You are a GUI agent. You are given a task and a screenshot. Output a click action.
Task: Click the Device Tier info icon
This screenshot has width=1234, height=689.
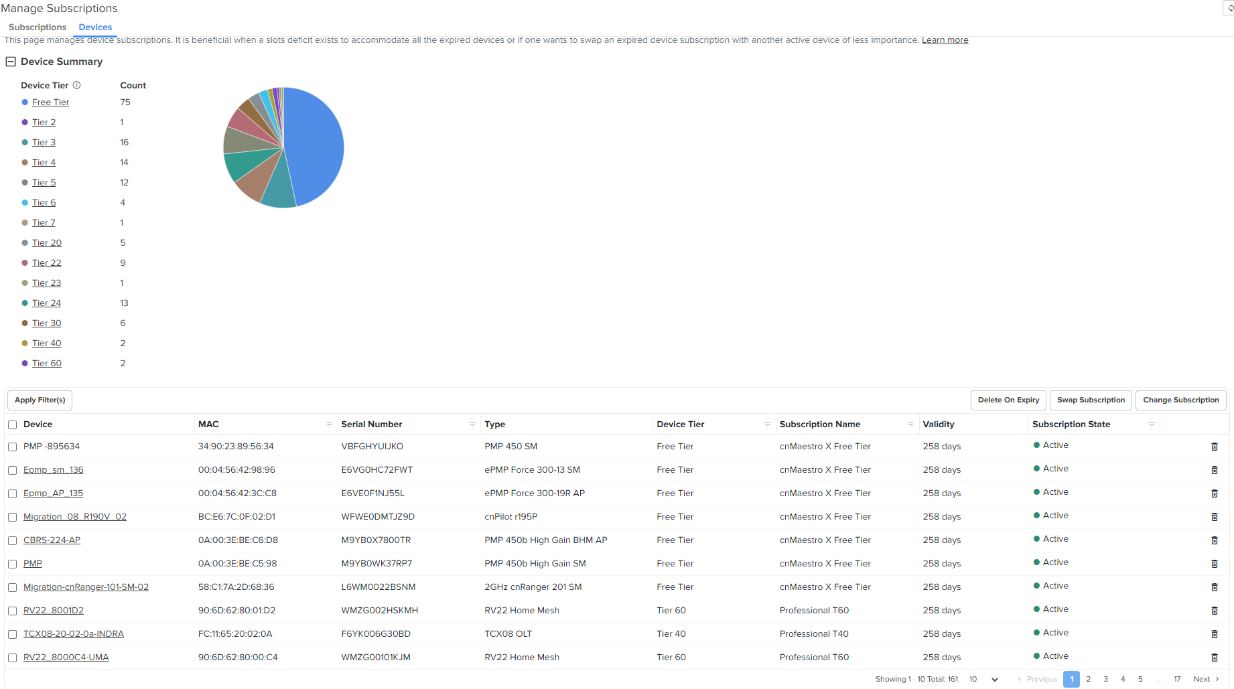[x=77, y=85]
